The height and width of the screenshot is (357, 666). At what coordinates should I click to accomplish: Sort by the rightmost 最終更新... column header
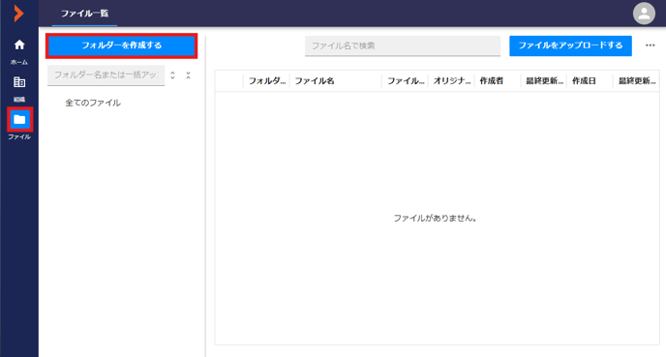pyautogui.click(x=636, y=81)
